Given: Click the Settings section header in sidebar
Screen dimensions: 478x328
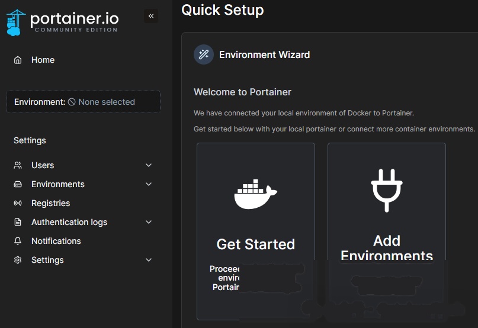Looking at the screenshot, I should (30, 140).
